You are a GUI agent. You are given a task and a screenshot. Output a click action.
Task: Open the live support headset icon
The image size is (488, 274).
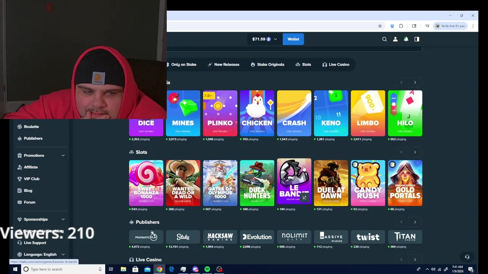tap(467, 257)
